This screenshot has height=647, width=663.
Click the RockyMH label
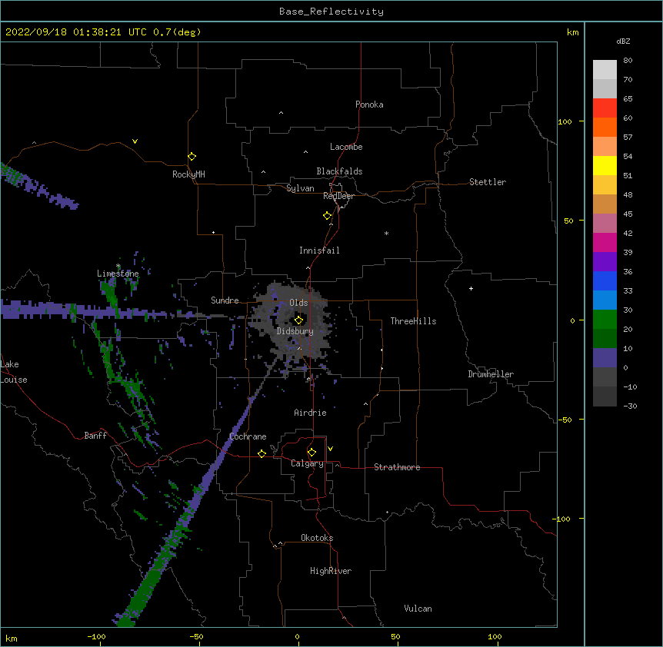tap(188, 174)
